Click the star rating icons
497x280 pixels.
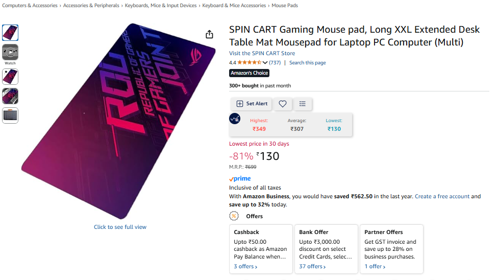point(249,62)
